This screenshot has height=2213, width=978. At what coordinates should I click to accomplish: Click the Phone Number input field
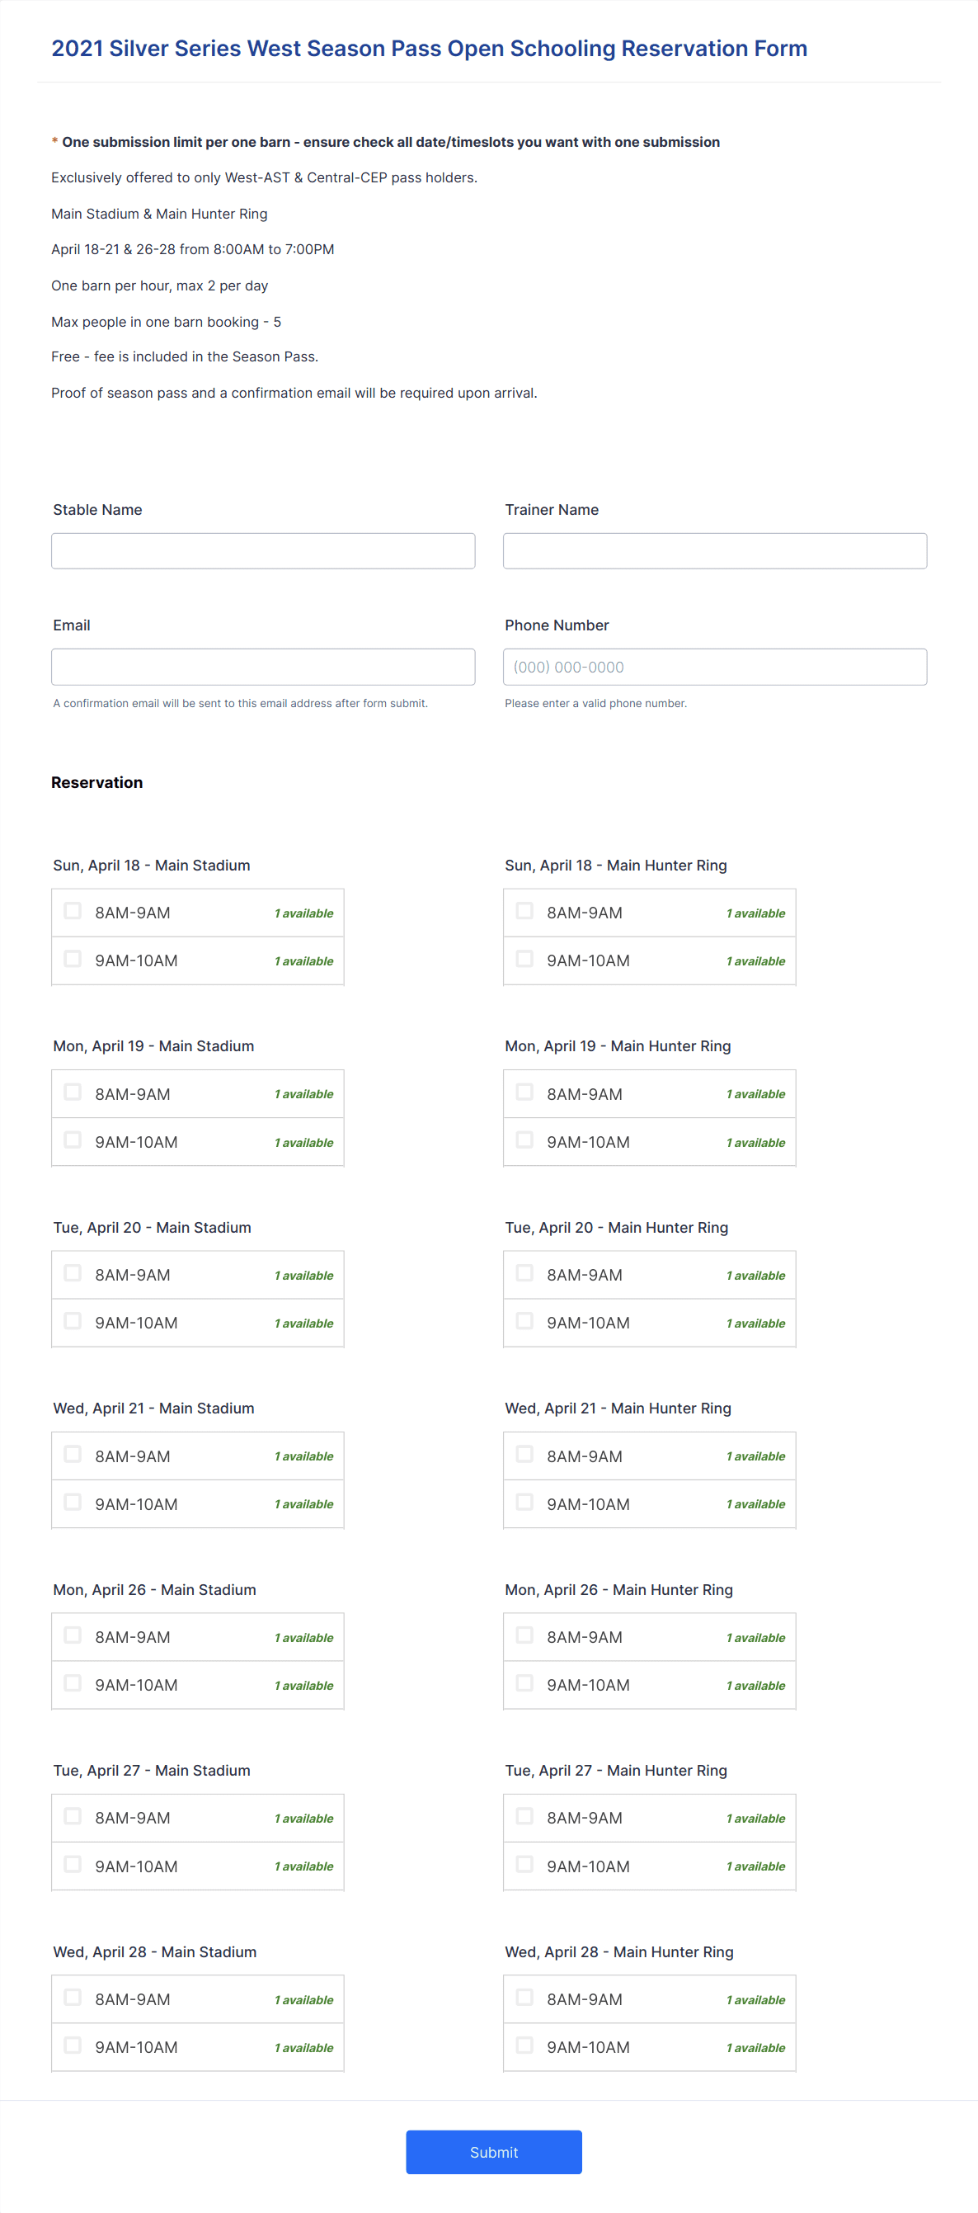pyautogui.click(x=714, y=667)
